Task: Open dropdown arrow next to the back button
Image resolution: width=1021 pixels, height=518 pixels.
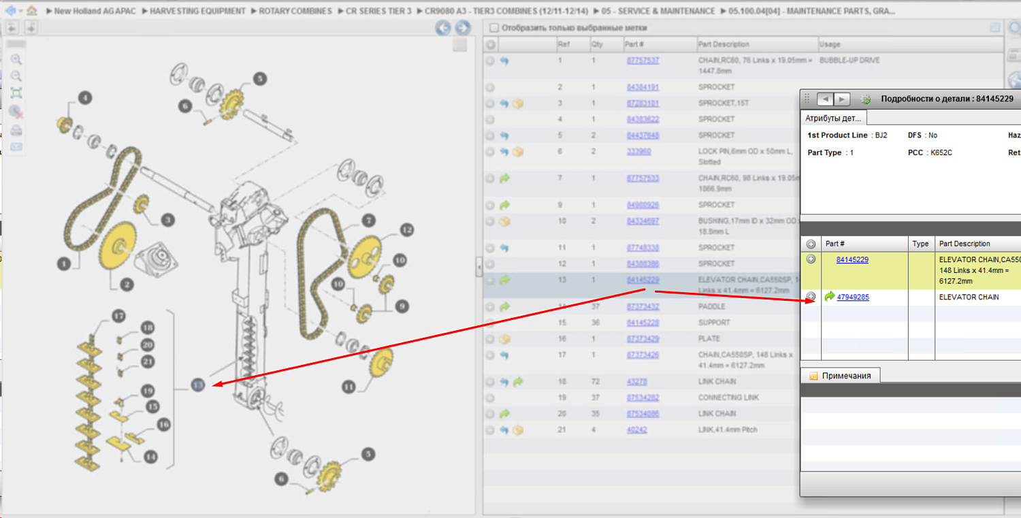Action: pos(20,11)
